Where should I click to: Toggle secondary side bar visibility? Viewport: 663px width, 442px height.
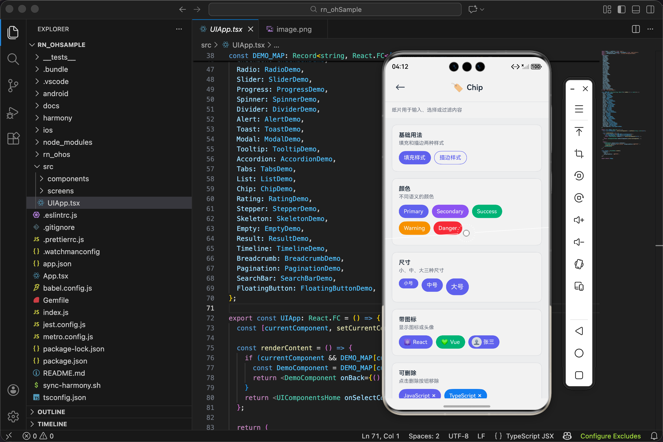650,9
